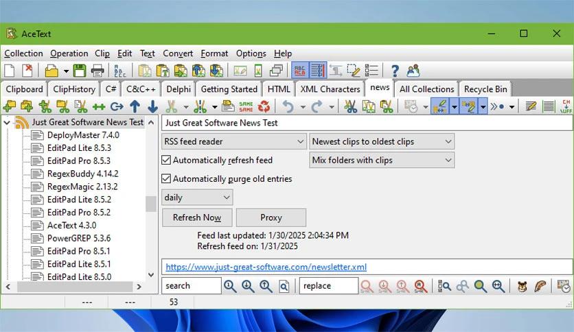Viewport: 574px width, 332px height.
Task: Click the clip title field Just Great Software News Test
Action: click(367, 123)
